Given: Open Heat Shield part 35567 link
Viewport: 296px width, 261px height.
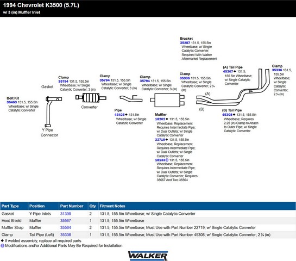Looking at the screenshot, I should click(66, 221).
